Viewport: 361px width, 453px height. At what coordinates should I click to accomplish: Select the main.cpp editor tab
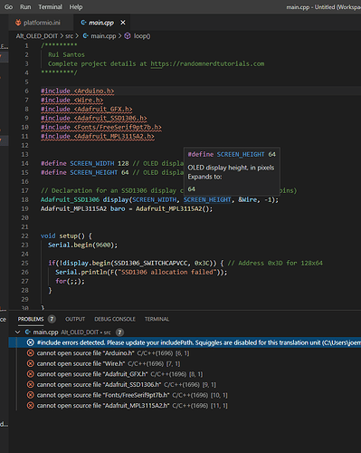101,23
